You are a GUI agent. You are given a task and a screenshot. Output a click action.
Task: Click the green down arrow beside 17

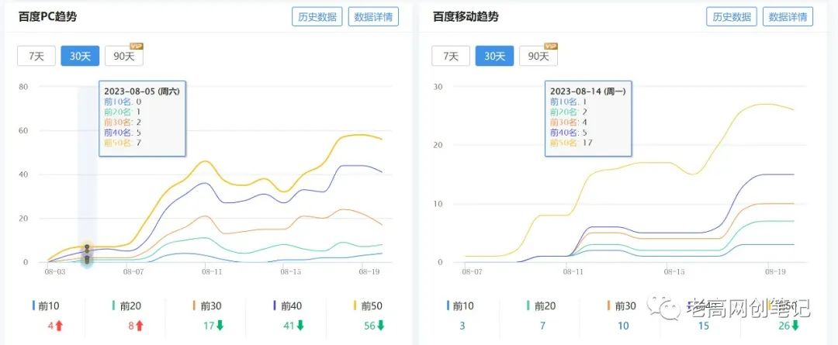pyautogui.click(x=220, y=326)
